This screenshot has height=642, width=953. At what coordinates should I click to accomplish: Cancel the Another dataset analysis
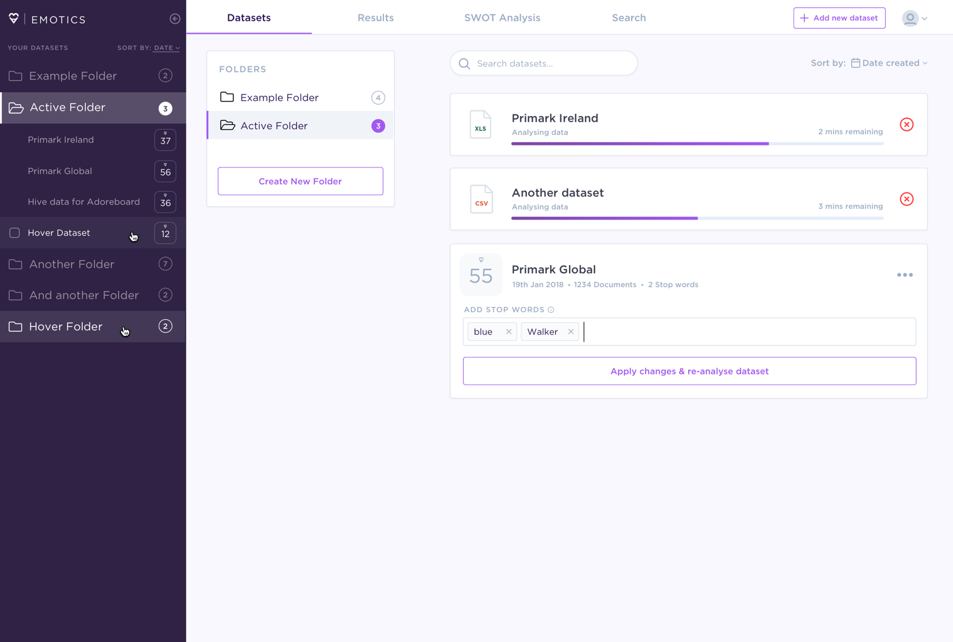[x=907, y=199]
